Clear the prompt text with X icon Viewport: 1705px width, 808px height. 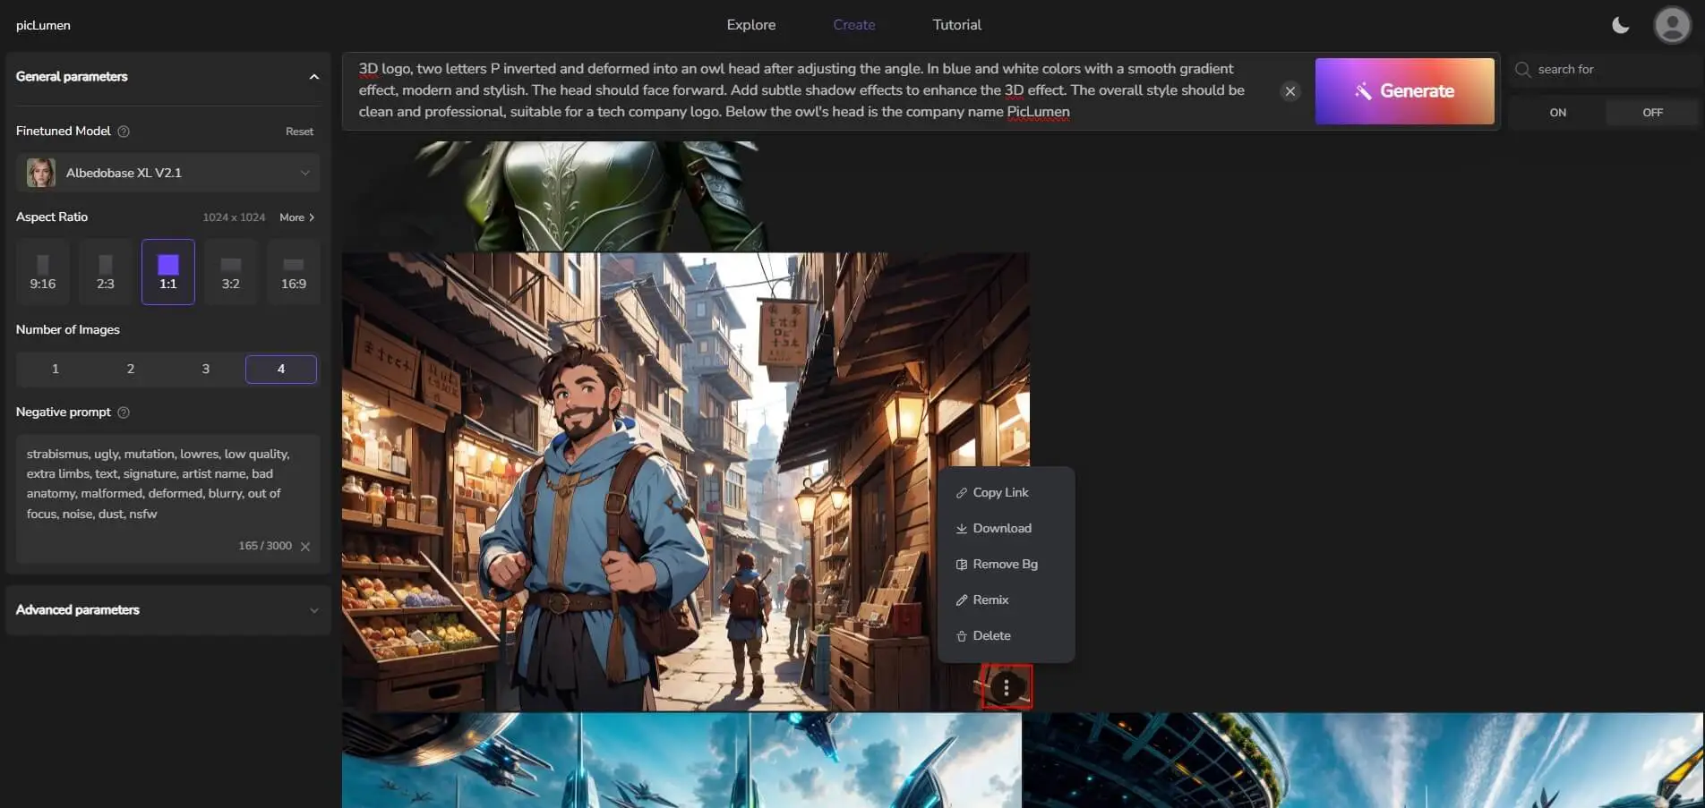point(1289,91)
